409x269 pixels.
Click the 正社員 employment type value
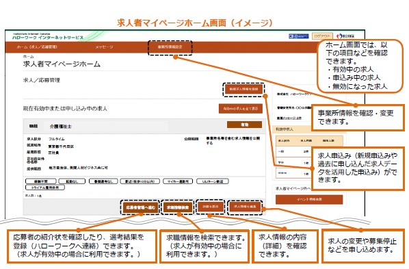[53, 153]
